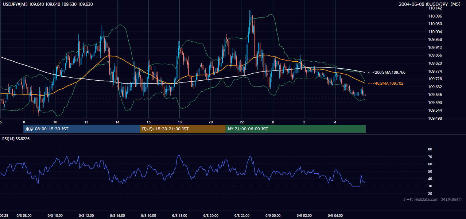Click price axis value 109.498

coord(435,118)
